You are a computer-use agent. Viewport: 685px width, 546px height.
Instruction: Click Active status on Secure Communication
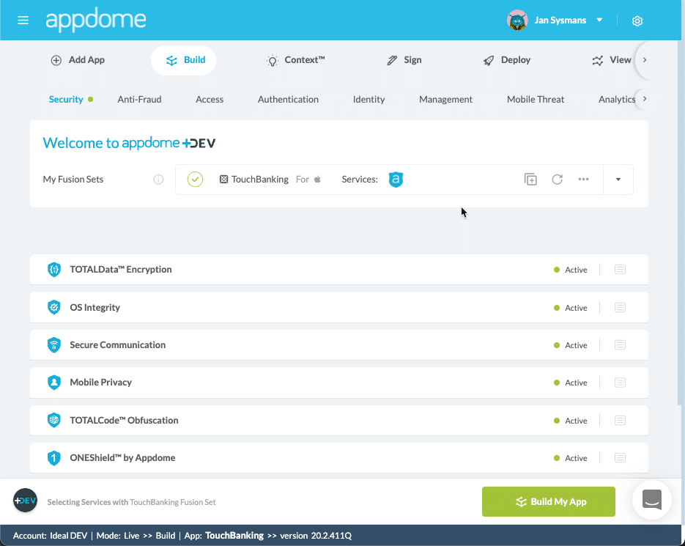coord(571,345)
